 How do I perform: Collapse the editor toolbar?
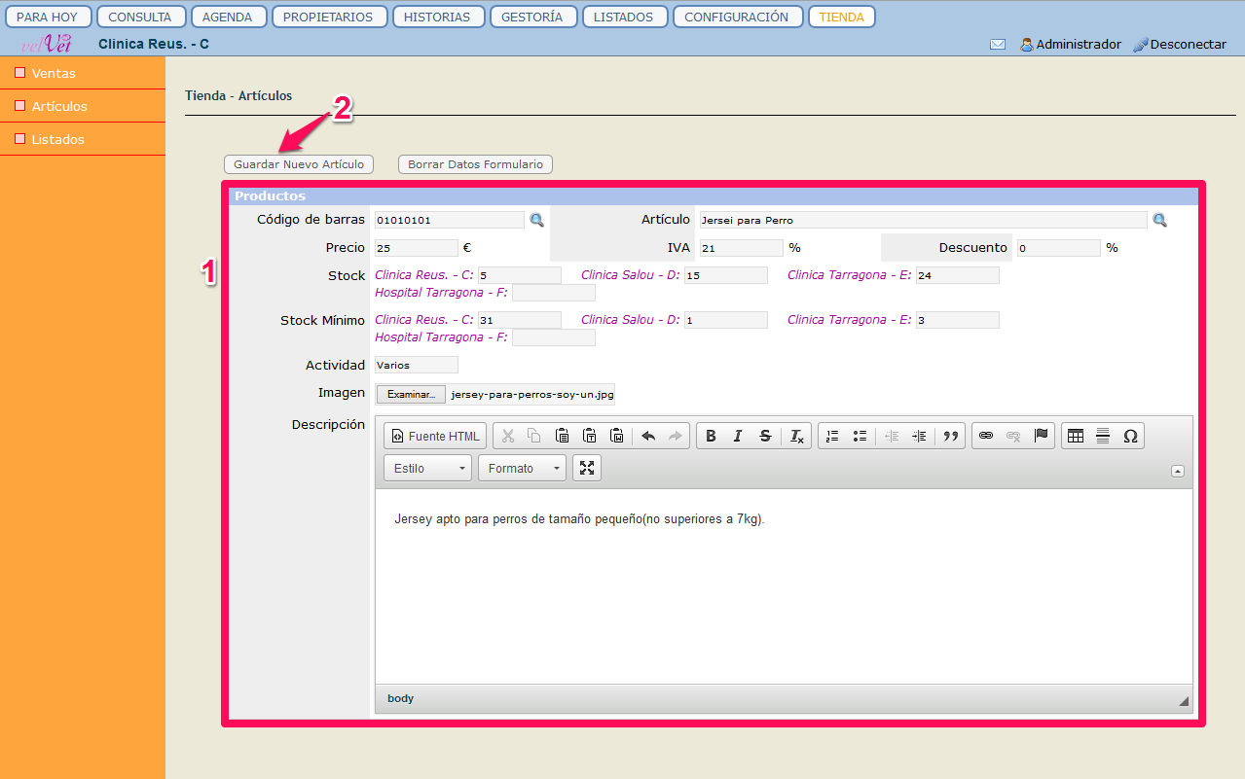click(x=1178, y=471)
